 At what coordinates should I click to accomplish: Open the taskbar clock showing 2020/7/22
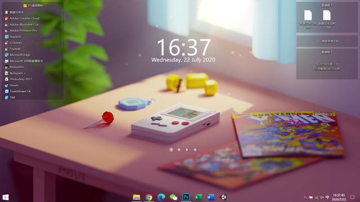(x=339, y=197)
